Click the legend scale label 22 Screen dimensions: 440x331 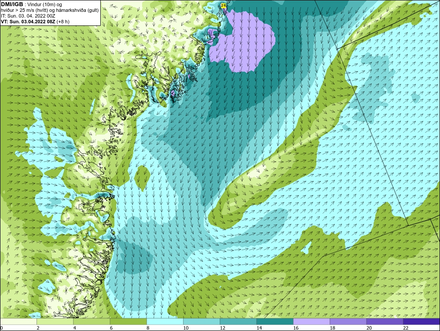[405, 328]
